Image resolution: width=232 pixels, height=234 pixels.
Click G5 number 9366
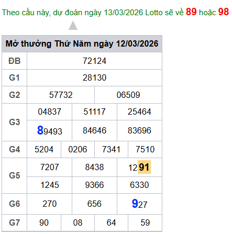pyautogui.click(x=94, y=185)
